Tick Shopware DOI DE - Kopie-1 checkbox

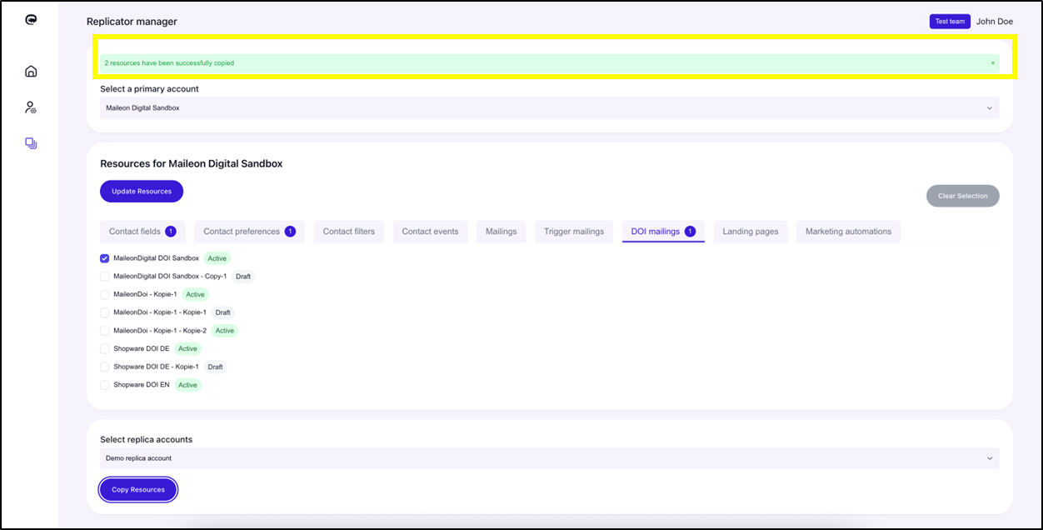(105, 367)
